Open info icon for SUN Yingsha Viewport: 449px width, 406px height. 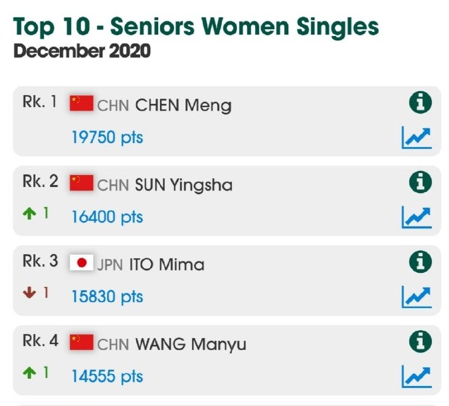(x=420, y=182)
